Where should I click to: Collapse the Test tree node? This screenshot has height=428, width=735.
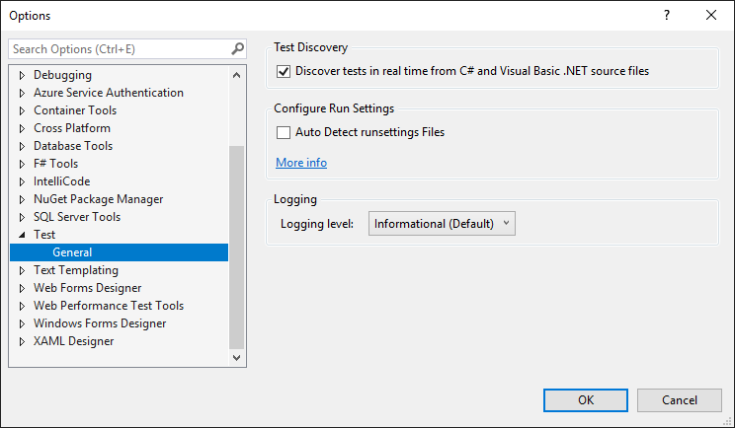22,235
